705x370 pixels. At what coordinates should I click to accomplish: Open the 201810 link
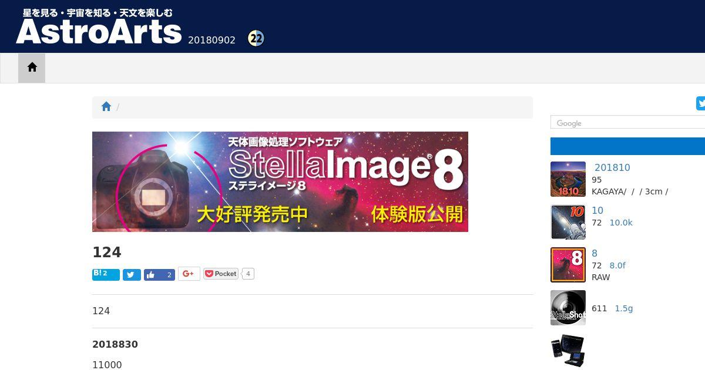point(612,167)
